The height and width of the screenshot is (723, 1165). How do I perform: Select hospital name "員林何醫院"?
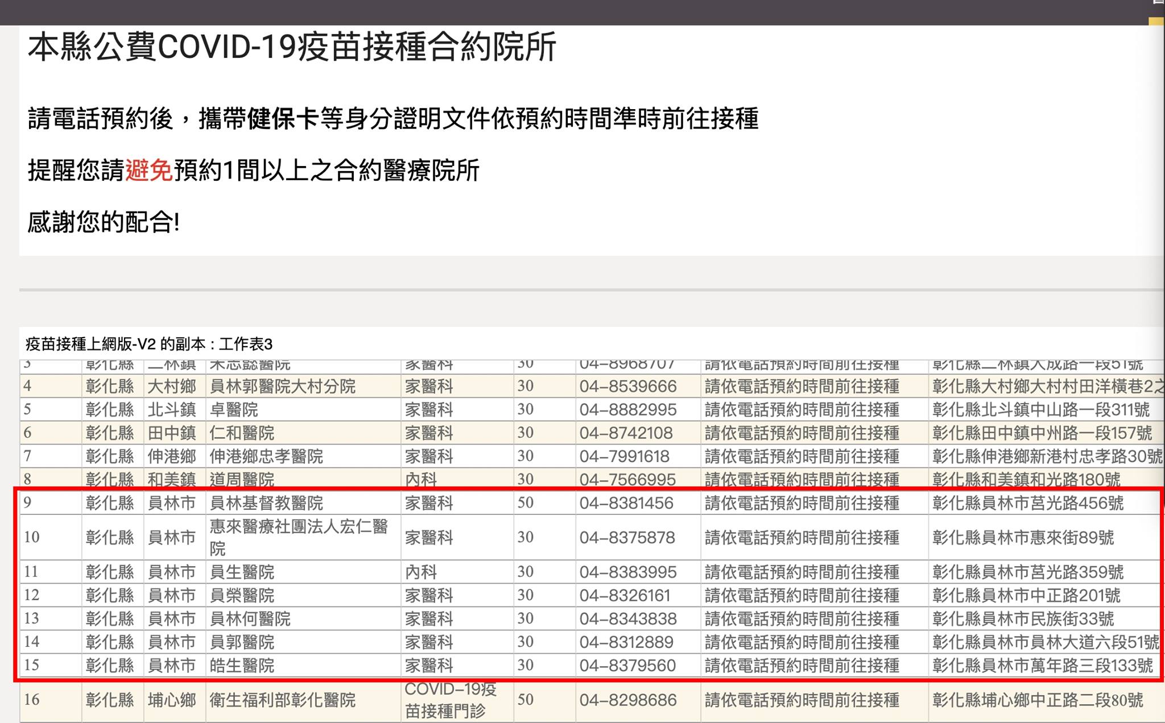tap(250, 618)
